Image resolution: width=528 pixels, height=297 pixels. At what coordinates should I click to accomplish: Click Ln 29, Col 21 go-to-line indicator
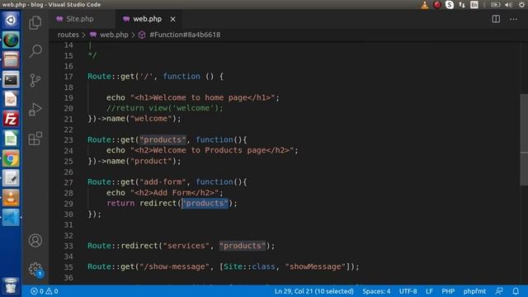pos(313,291)
